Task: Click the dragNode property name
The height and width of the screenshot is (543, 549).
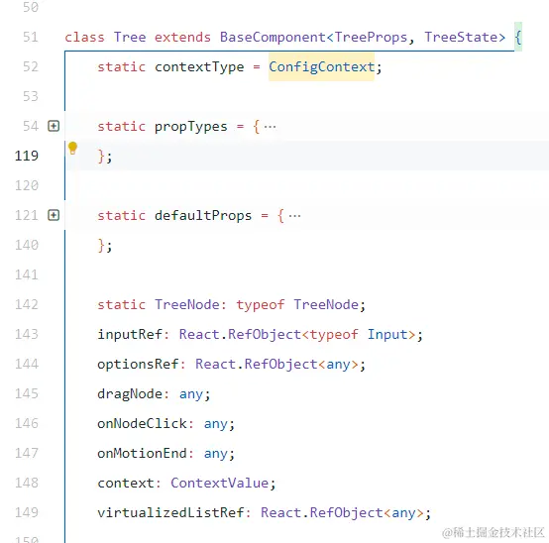Action: 130,394
